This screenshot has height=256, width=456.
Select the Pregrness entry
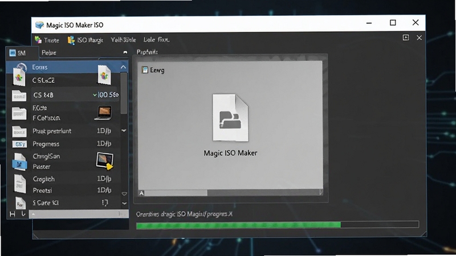tap(46, 144)
